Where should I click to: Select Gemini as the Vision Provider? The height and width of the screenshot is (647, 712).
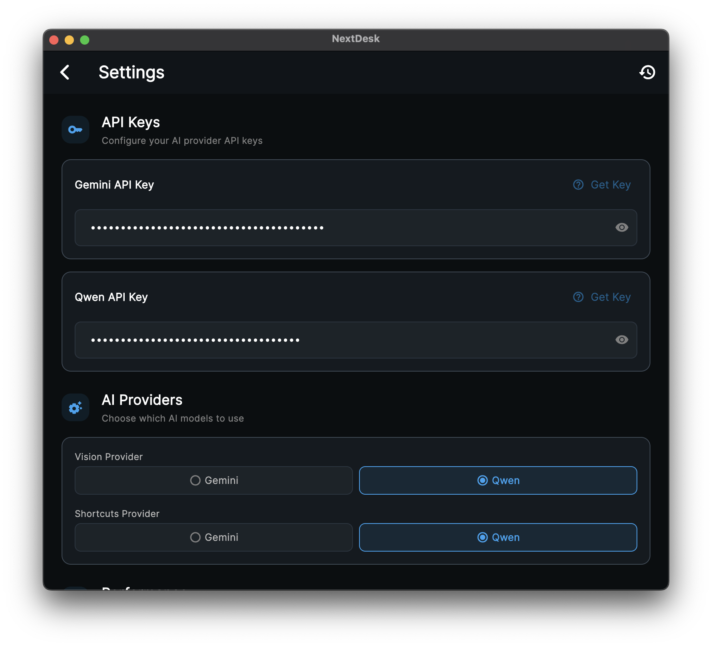[x=214, y=480]
